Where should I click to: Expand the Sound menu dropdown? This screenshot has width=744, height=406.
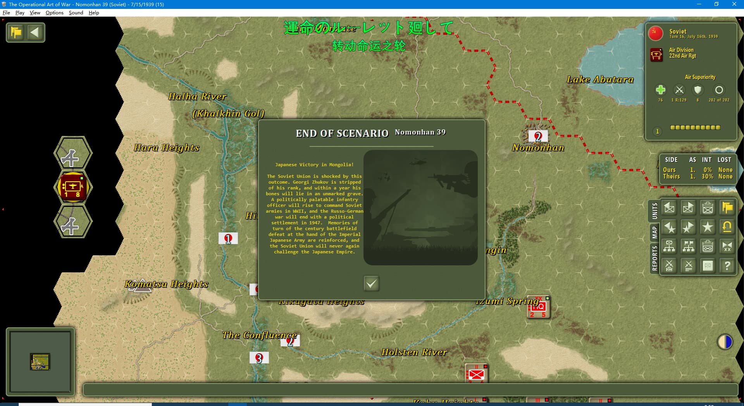[76, 13]
